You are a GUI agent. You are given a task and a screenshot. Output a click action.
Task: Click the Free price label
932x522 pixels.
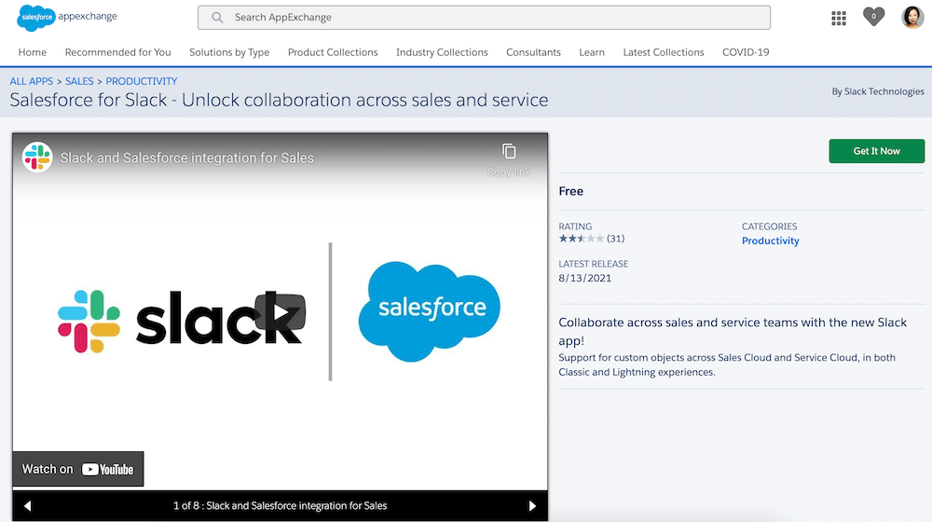570,191
